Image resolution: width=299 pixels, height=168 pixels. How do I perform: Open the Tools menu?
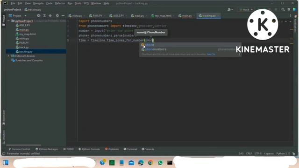(x=78, y=3)
